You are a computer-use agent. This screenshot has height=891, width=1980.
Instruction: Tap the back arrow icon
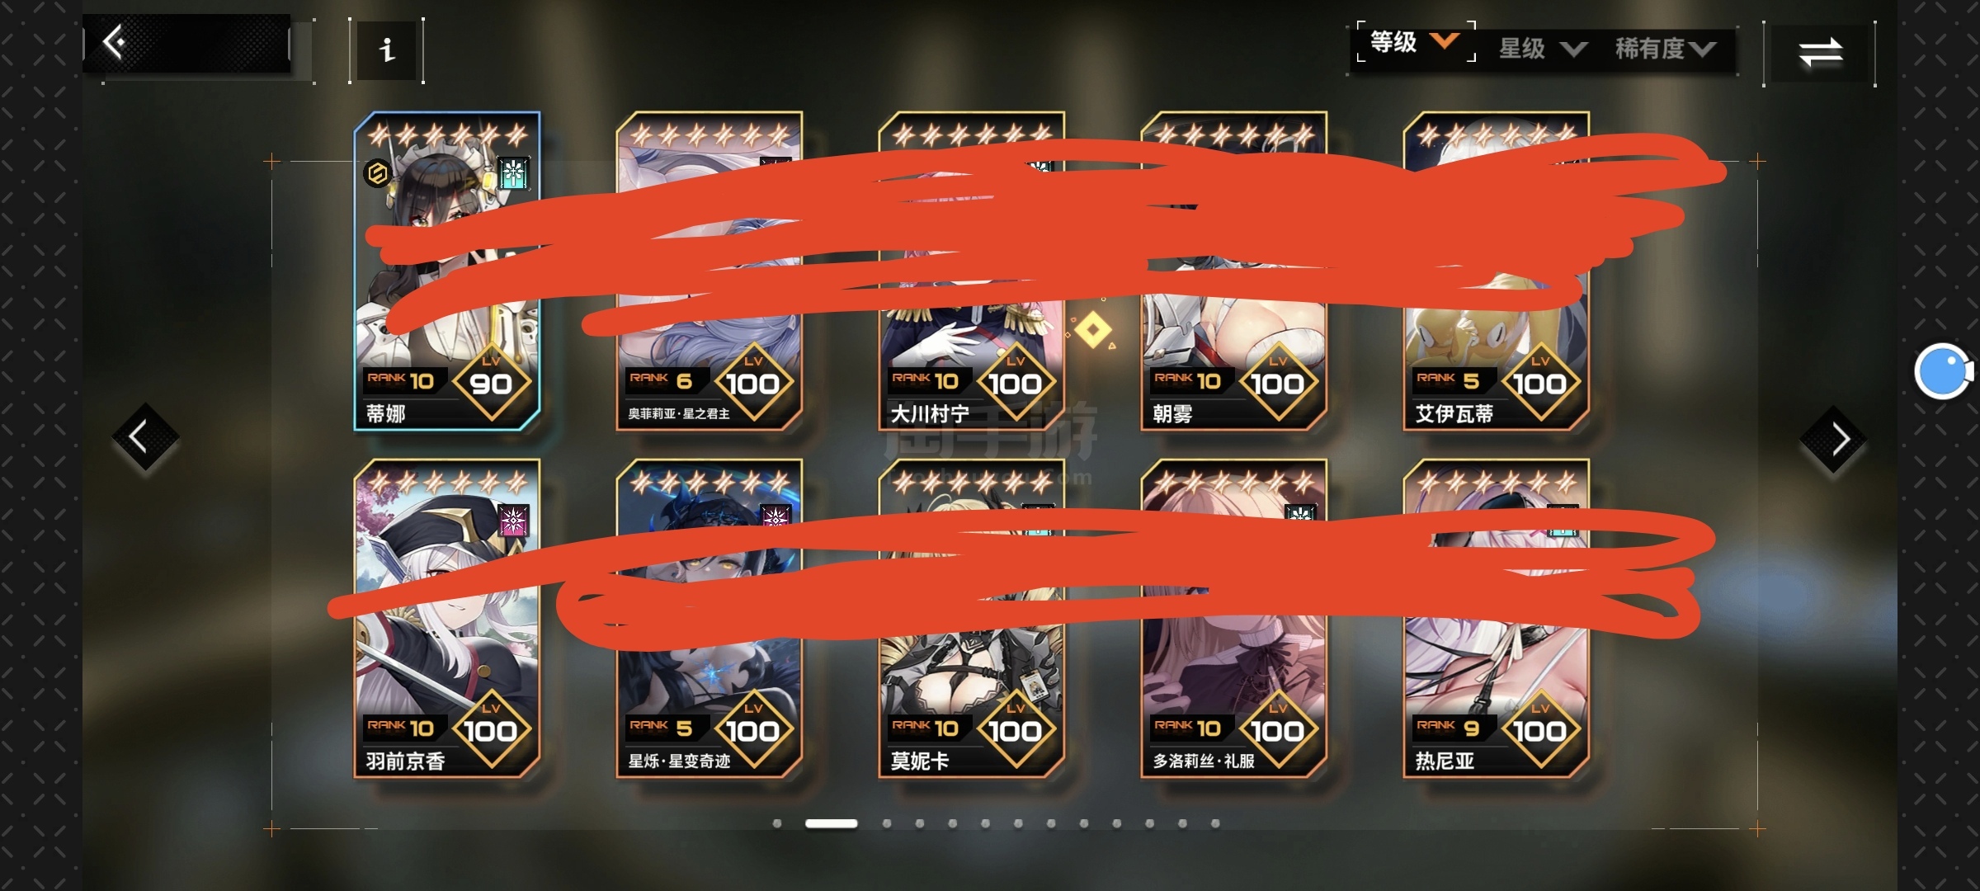[x=115, y=42]
